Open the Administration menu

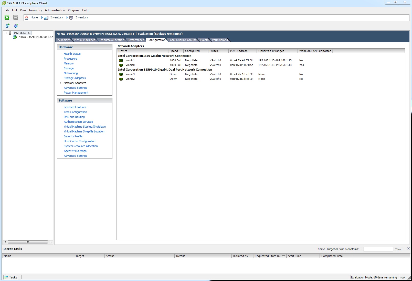coord(55,10)
